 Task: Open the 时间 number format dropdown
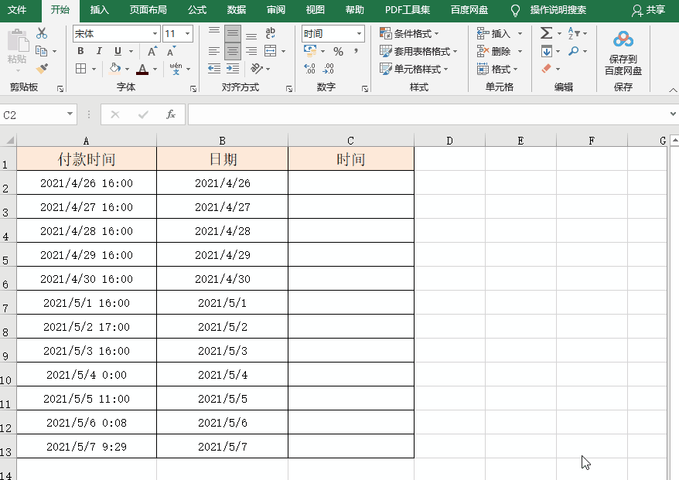click(x=359, y=34)
